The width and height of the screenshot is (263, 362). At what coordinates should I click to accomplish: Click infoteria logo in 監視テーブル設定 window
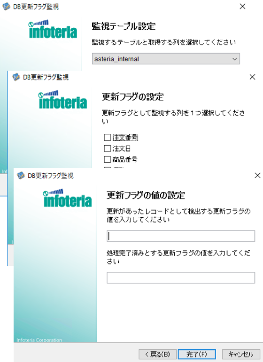pos(53,29)
